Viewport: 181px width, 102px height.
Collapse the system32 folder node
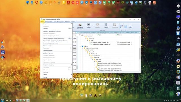pyautogui.click(x=86, y=39)
